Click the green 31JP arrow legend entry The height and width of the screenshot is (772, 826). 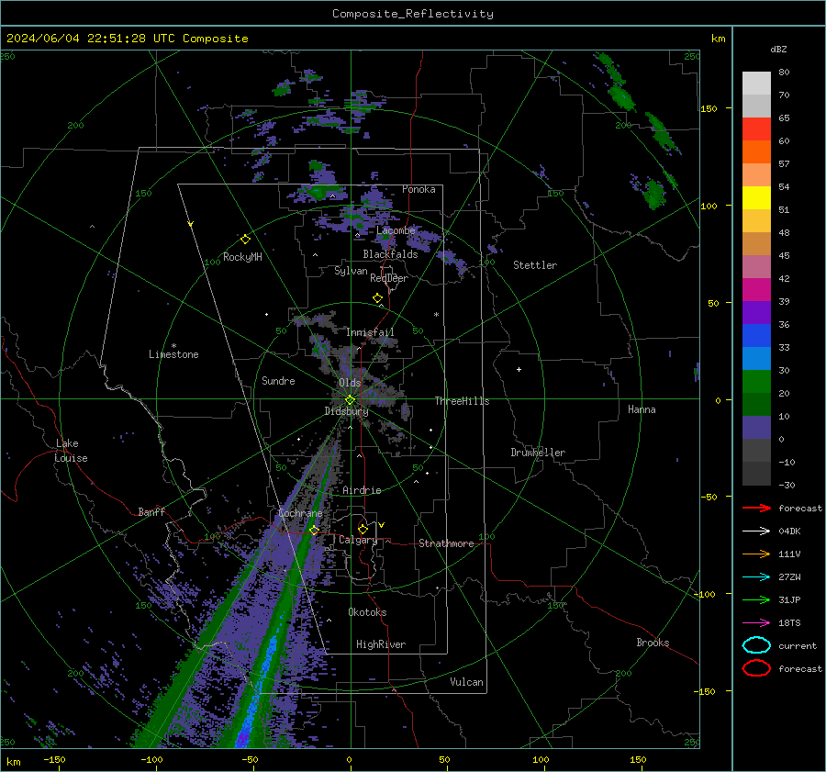pos(756,599)
